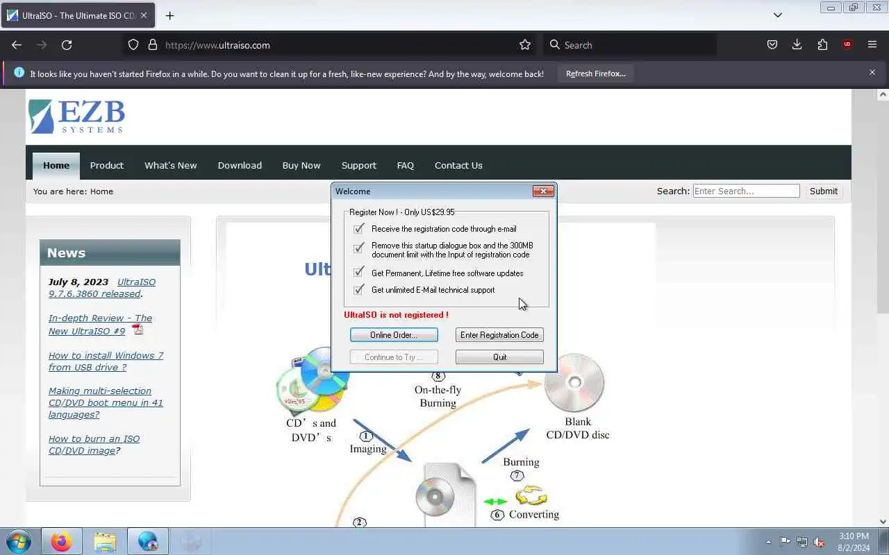The height and width of the screenshot is (555, 889).
Task: Click the site padlock security icon
Action: click(153, 45)
